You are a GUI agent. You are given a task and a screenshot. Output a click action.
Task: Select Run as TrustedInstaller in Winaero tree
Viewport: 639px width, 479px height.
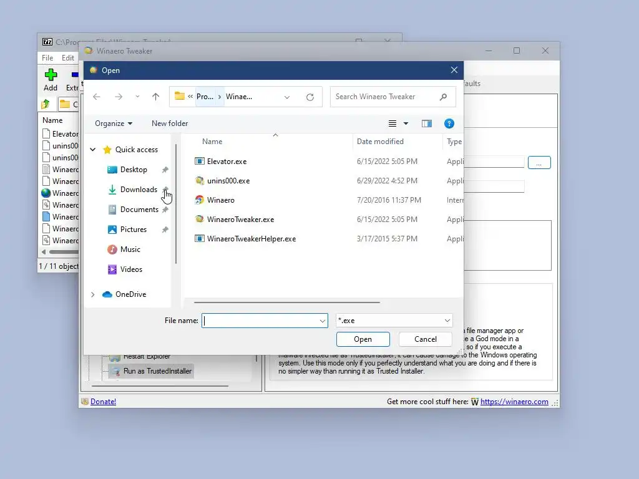pyautogui.click(x=157, y=371)
